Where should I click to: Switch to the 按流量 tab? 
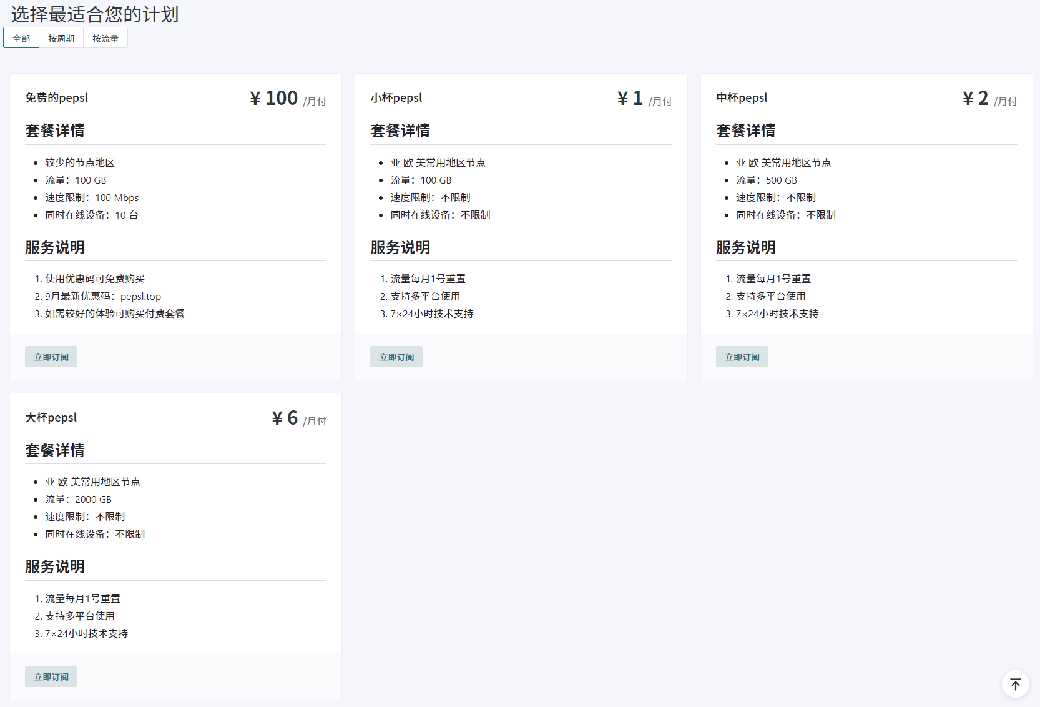pos(105,38)
